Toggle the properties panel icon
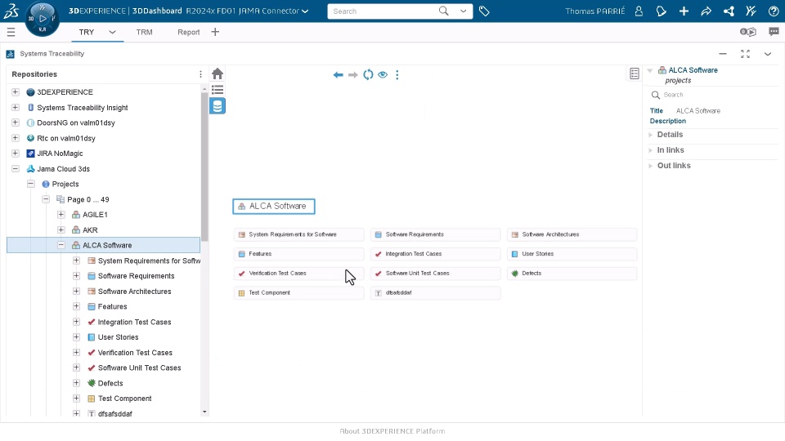The image size is (785, 441). point(635,73)
